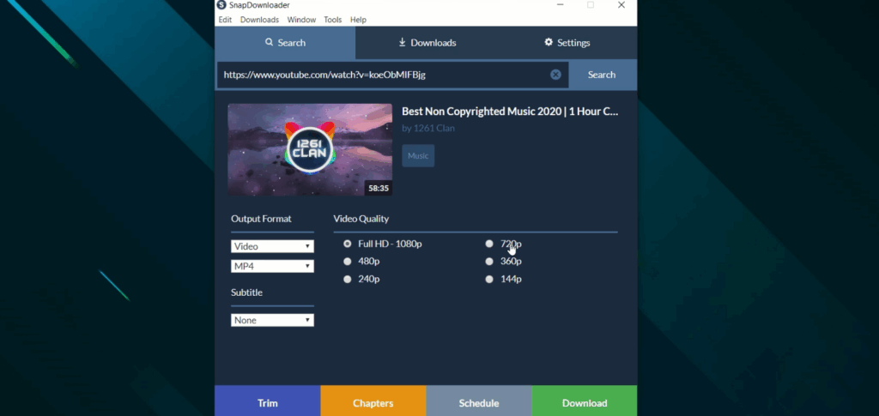
Task: Click the video title 'Best Non Copyrighted Music 2020'
Action: [x=510, y=112]
